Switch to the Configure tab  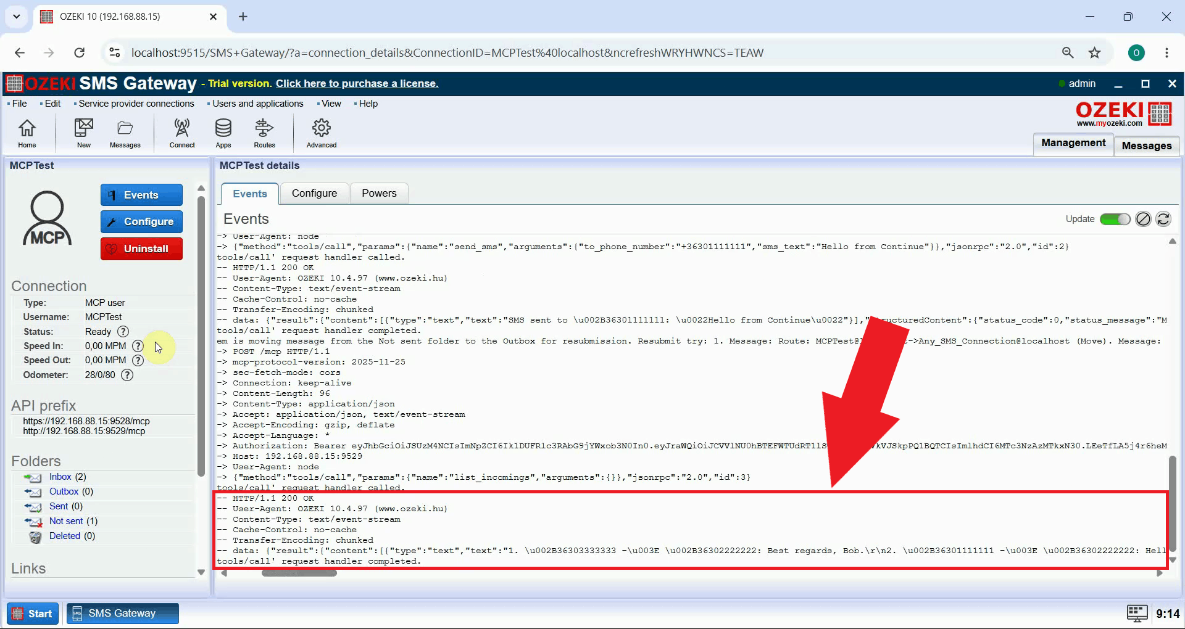tap(314, 193)
